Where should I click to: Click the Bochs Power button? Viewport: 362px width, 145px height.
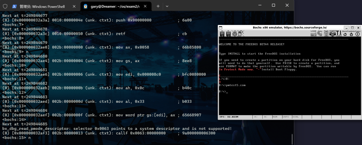357,34
